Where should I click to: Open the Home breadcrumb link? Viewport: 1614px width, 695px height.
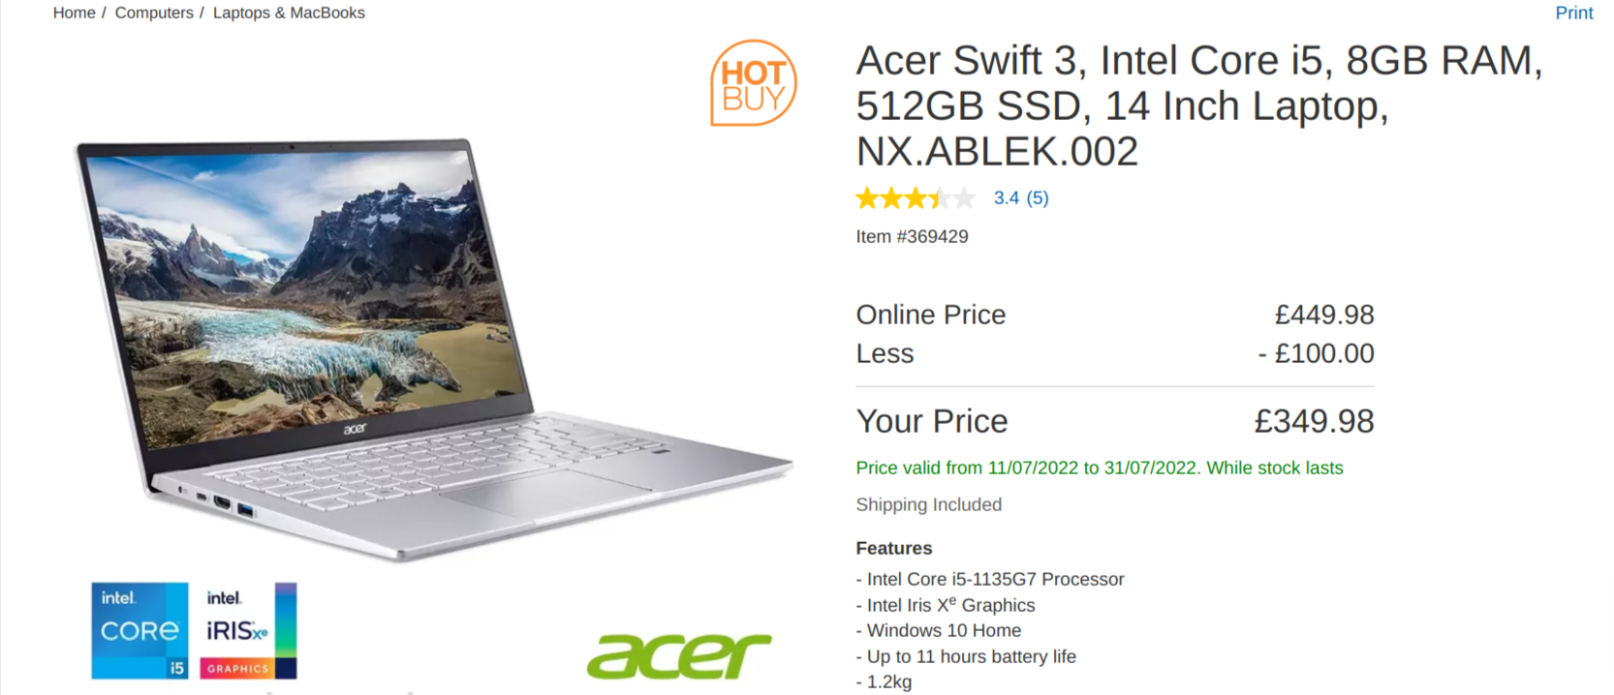point(74,13)
